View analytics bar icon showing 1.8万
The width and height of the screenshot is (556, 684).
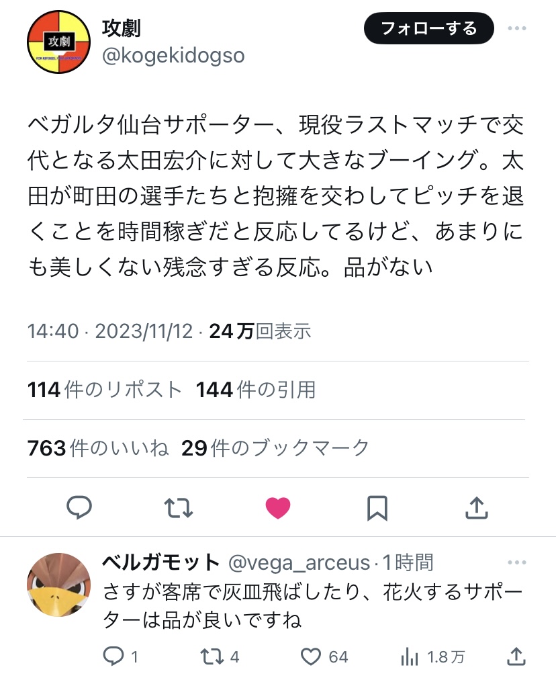pyautogui.click(x=410, y=656)
